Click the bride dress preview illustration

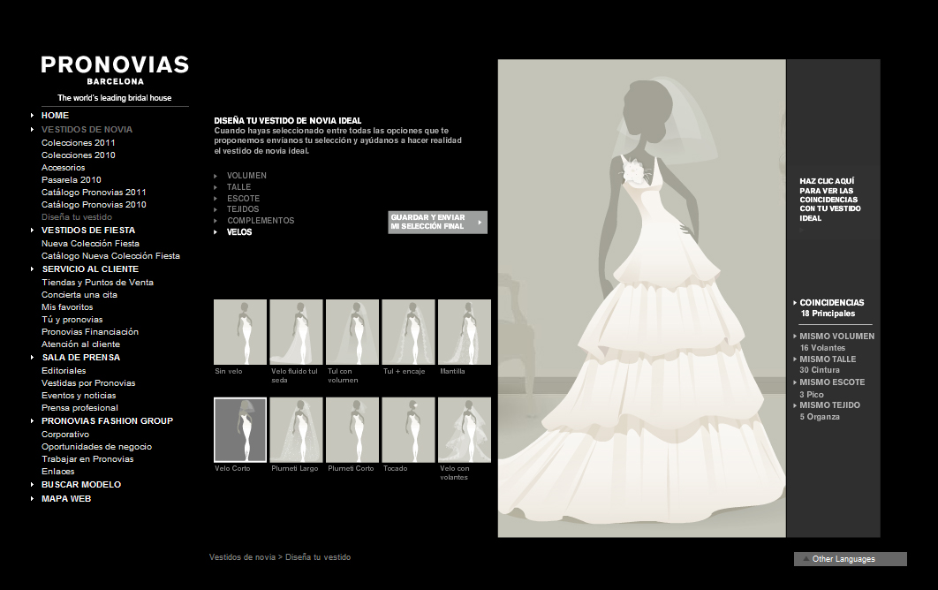[x=641, y=298]
